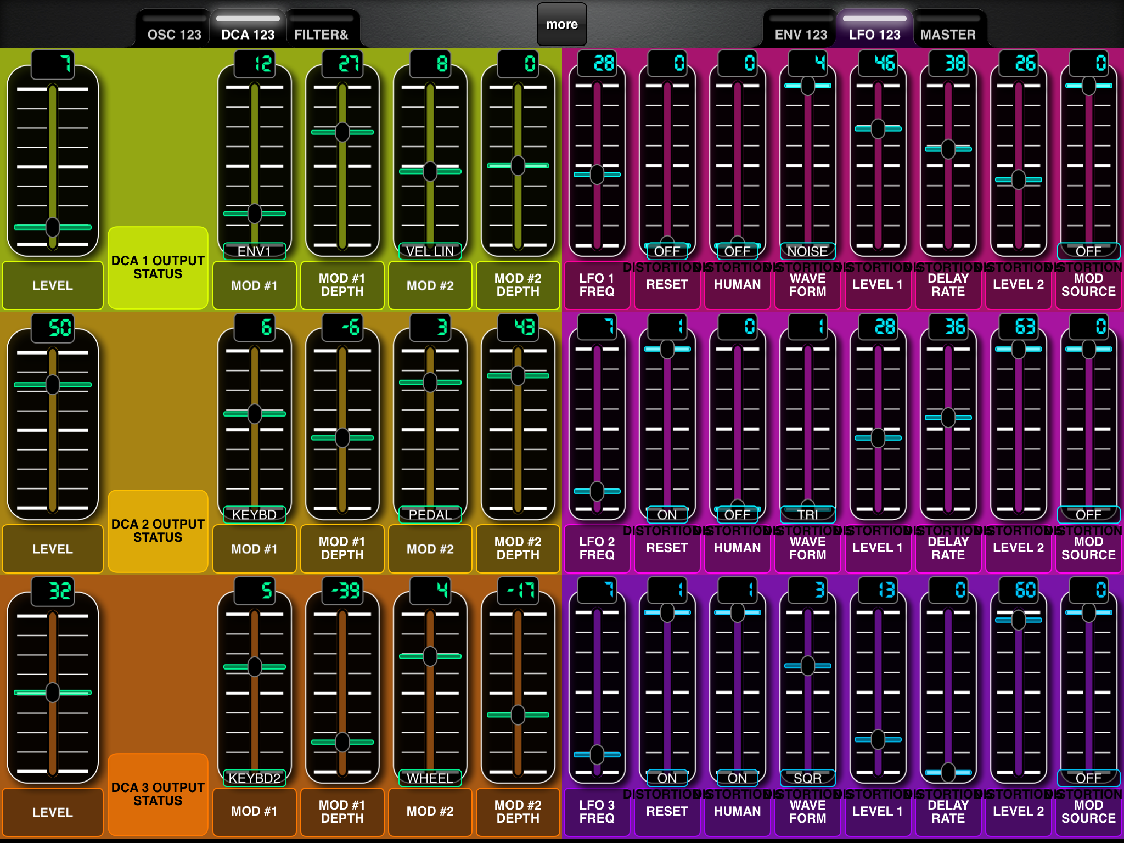Click the DCA 1 LEVEL slider knob

[53, 227]
